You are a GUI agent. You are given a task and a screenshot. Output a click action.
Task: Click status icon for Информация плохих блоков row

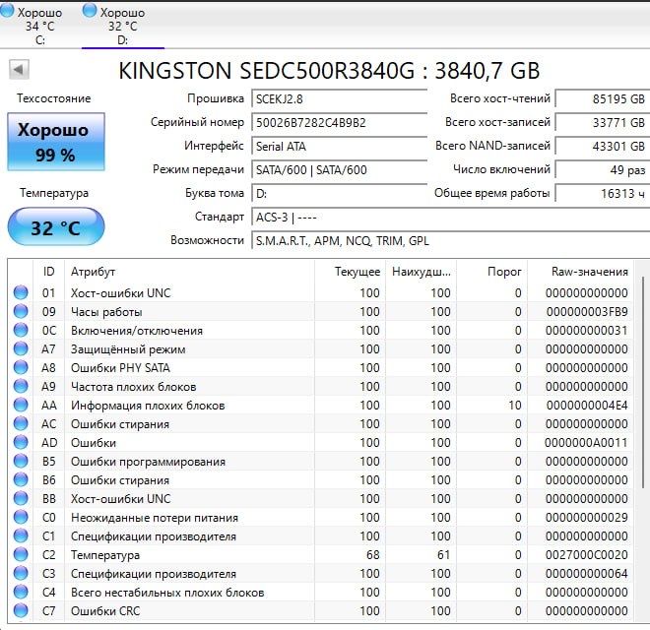coord(21,405)
